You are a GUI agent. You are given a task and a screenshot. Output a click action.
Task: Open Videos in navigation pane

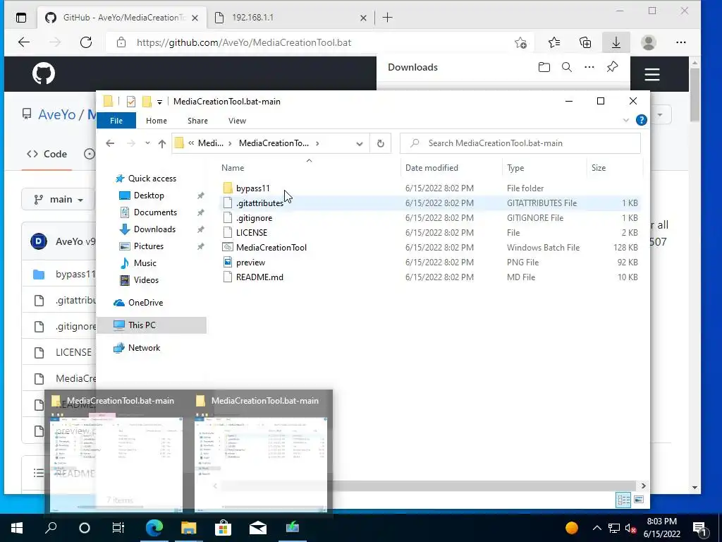click(146, 280)
